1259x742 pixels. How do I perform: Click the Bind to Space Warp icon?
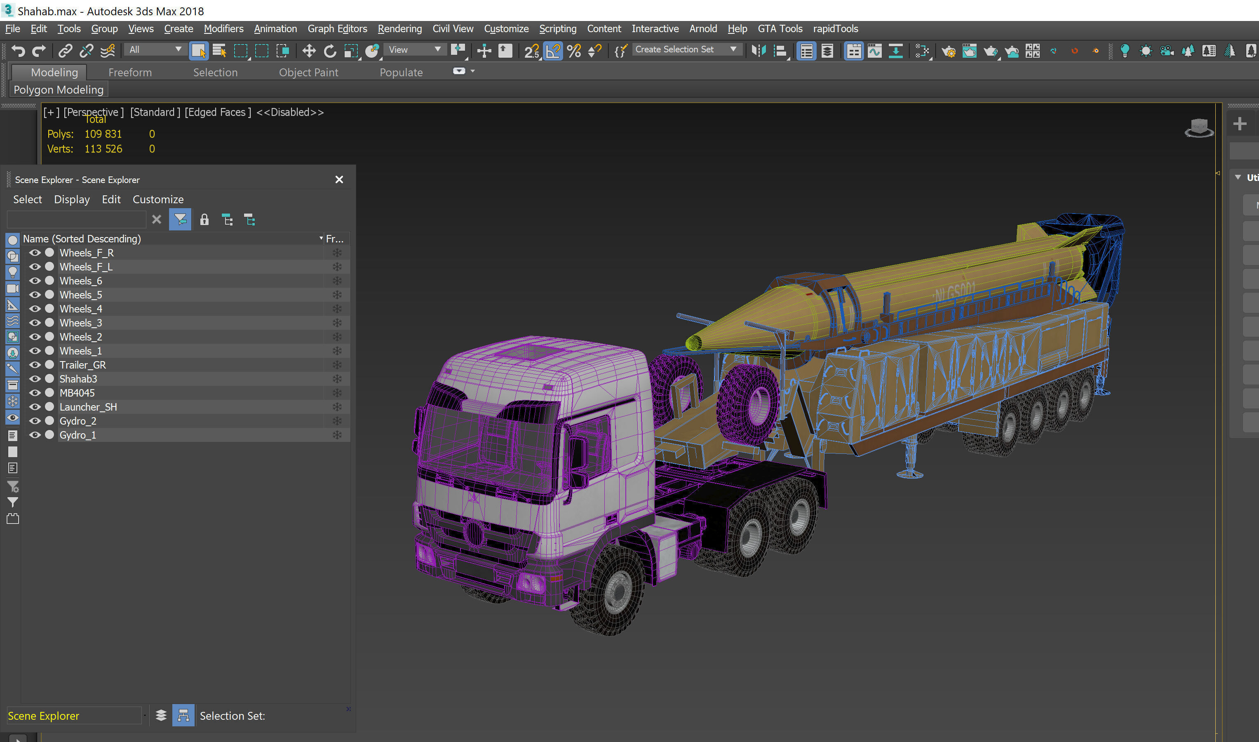pos(108,51)
